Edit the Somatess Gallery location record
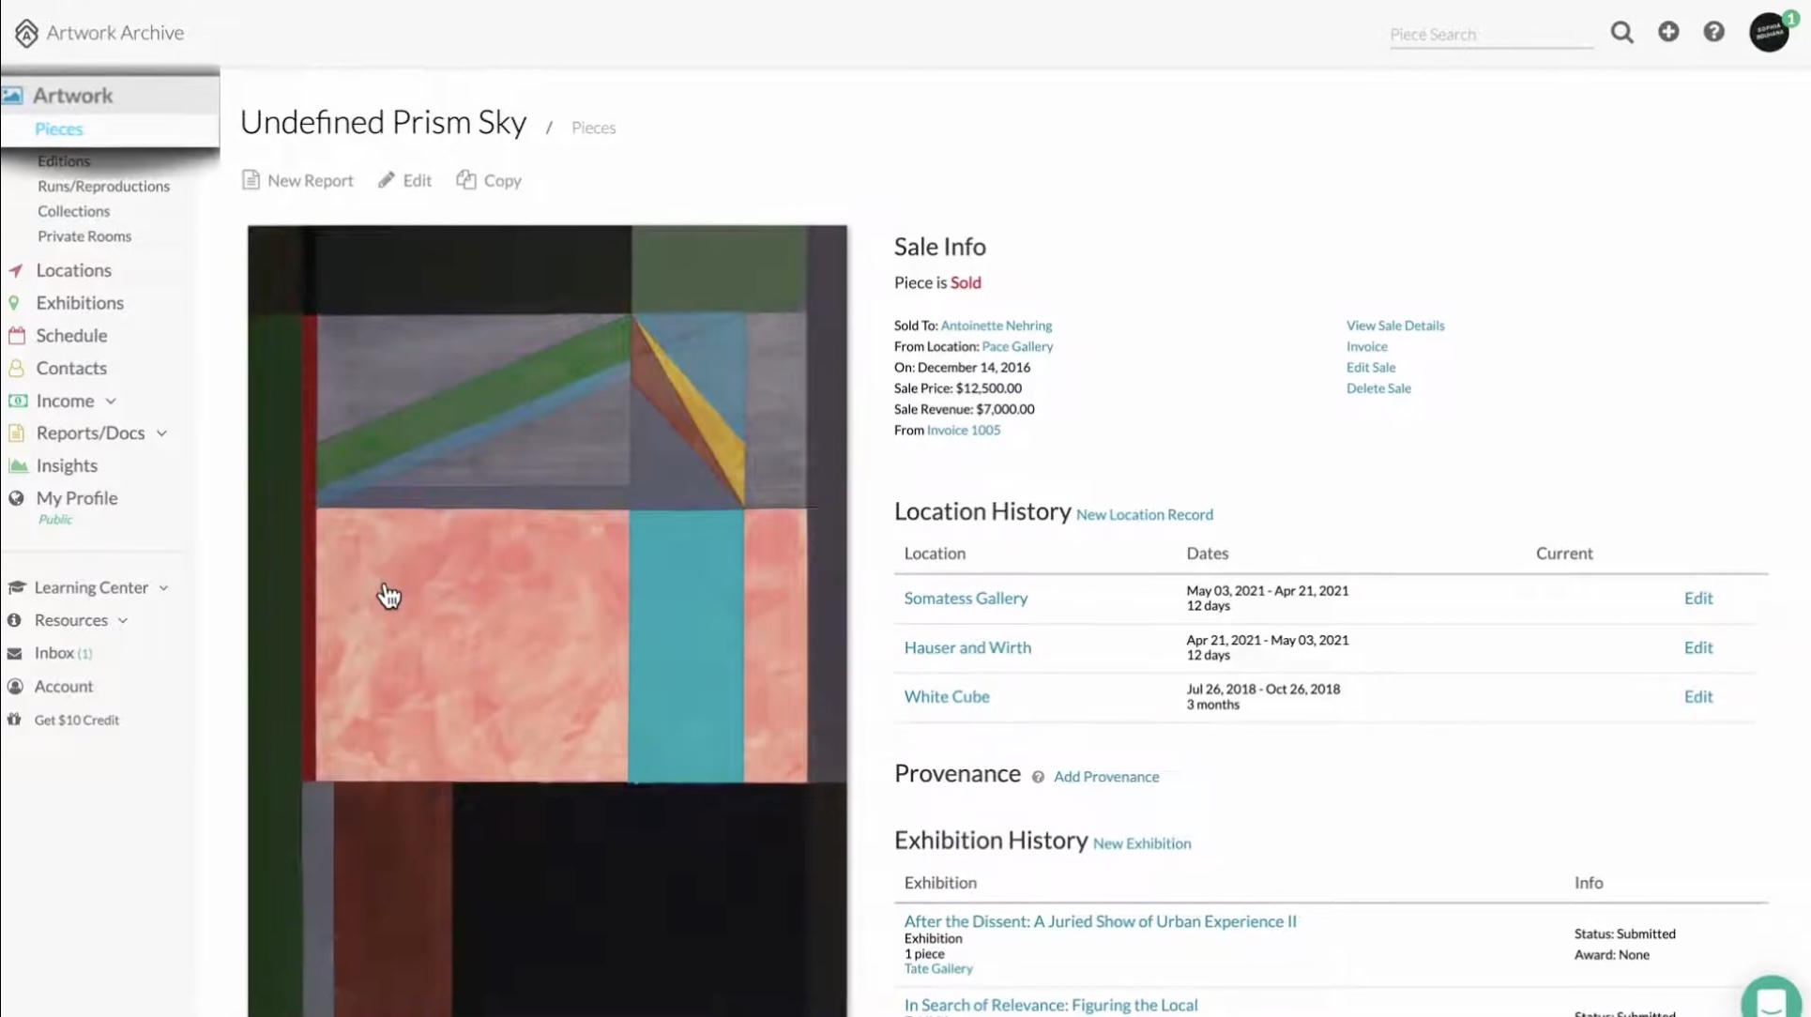This screenshot has height=1017, width=1811. [x=1697, y=598]
